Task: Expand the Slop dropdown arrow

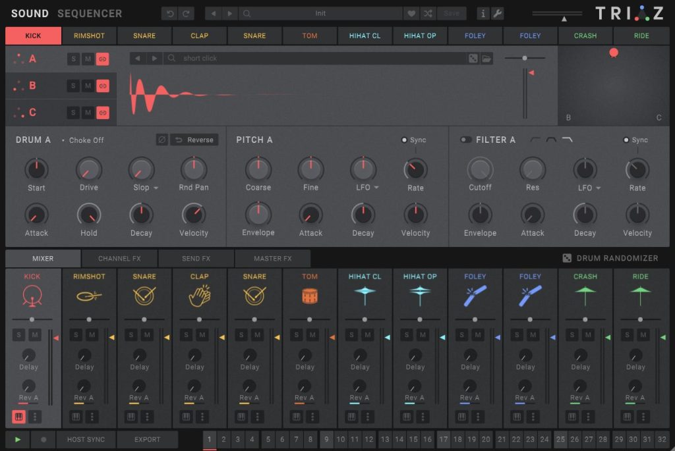Action: [x=156, y=188]
